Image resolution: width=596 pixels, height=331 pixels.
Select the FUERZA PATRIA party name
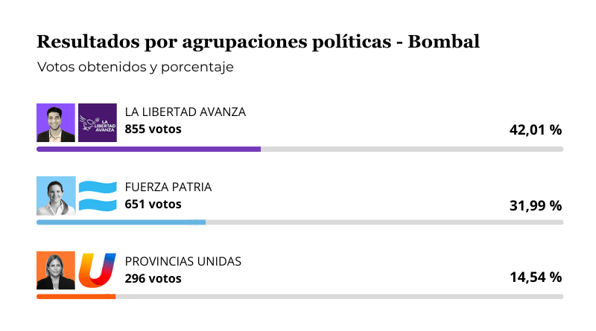[x=168, y=187]
